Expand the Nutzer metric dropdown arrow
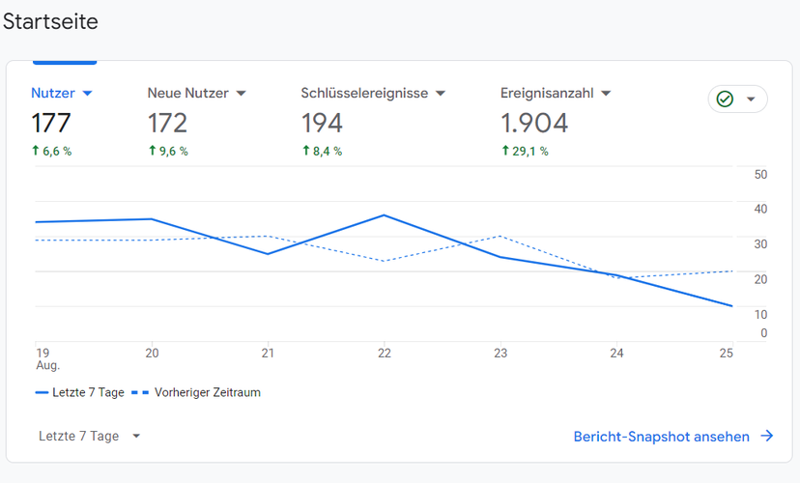 tap(87, 94)
